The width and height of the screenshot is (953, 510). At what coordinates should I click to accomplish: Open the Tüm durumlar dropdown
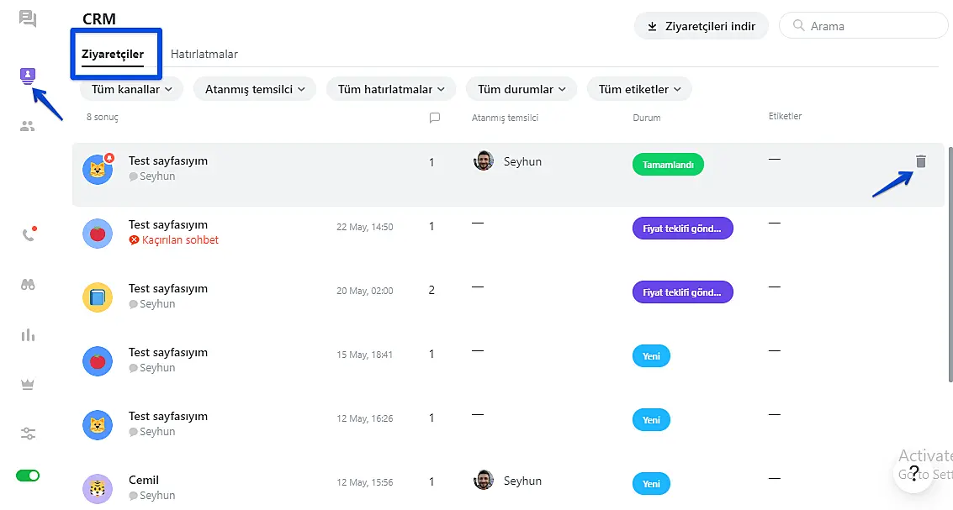click(521, 89)
